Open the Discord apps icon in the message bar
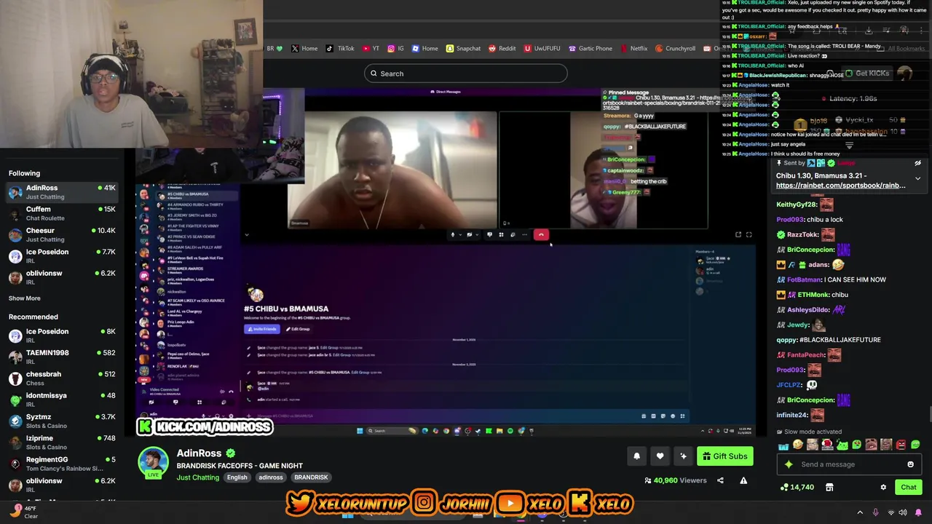 click(x=682, y=416)
